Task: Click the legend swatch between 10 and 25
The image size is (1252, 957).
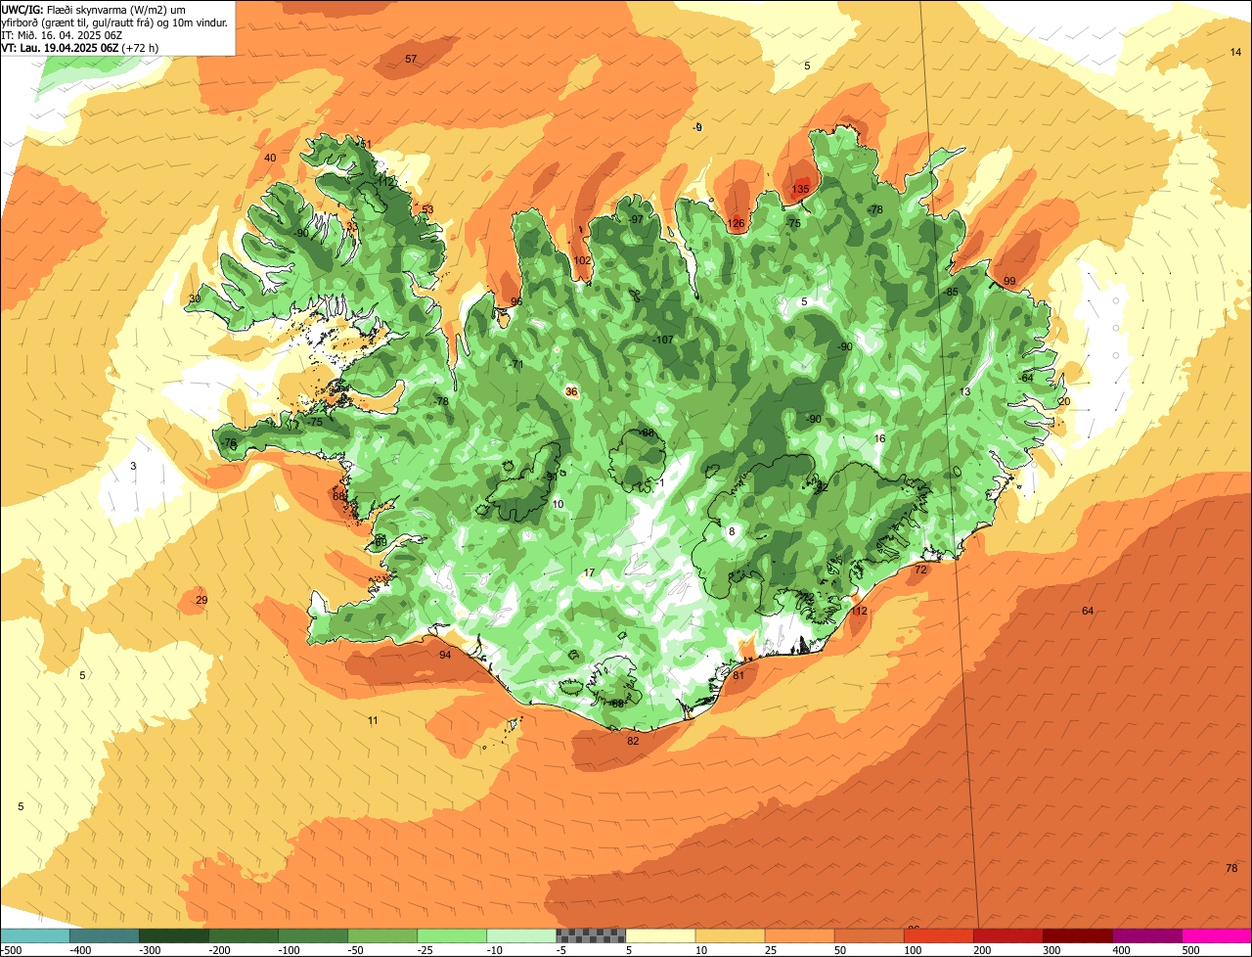Action: (x=730, y=935)
